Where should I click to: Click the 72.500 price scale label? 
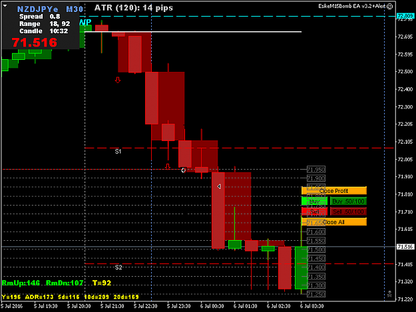coord(405,72)
